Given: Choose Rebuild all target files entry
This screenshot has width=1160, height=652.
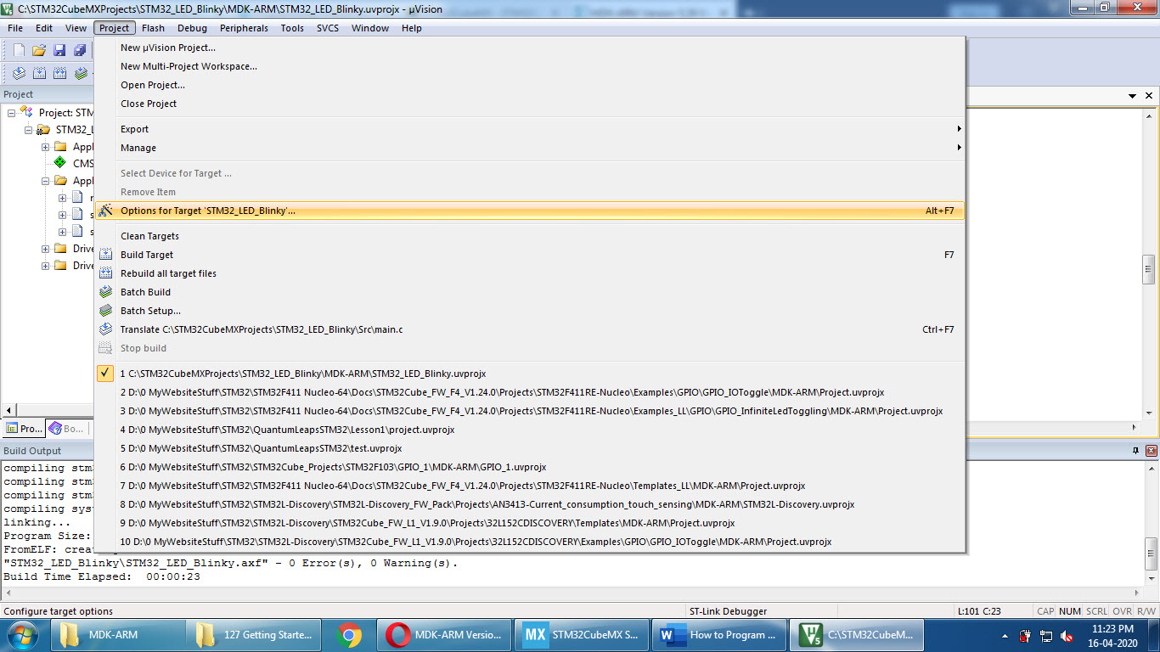Looking at the screenshot, I should coord(529,273).
